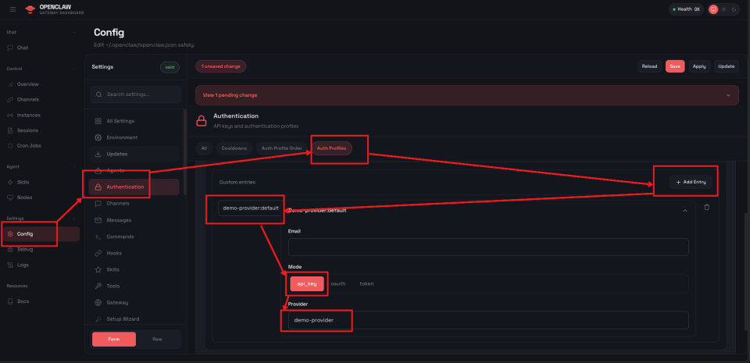Switch to the Cooldowns tab
The width and height of the screenshot is (750, 363).
pos(234,148)
